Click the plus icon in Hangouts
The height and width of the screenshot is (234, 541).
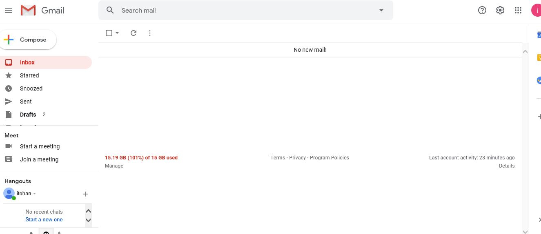[85, 194]
